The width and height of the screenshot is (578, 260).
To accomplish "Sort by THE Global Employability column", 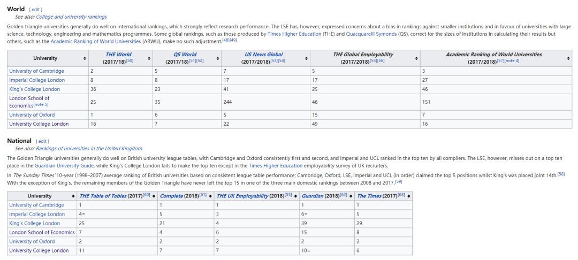I will tap(416, 58).
